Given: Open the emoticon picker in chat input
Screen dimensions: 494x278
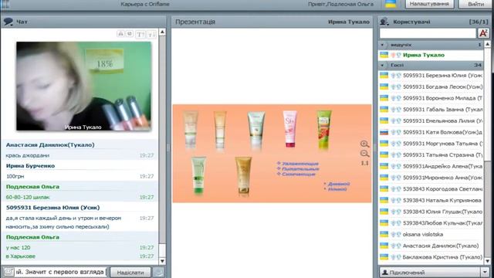Looking at the screenshot, I should point(8,272).
